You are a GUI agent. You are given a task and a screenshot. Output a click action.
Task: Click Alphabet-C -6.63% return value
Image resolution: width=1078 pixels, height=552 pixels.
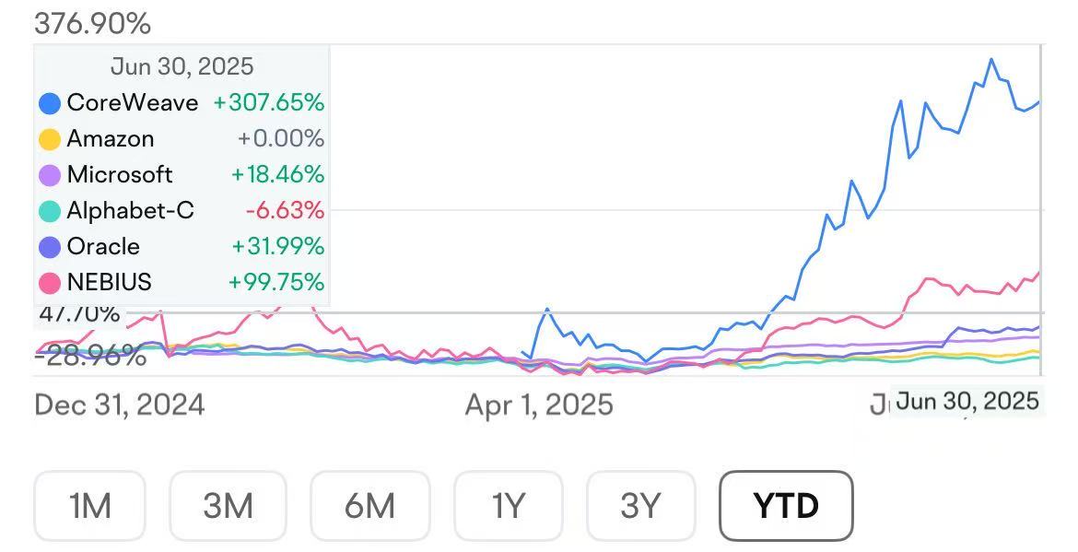point(285,211)
